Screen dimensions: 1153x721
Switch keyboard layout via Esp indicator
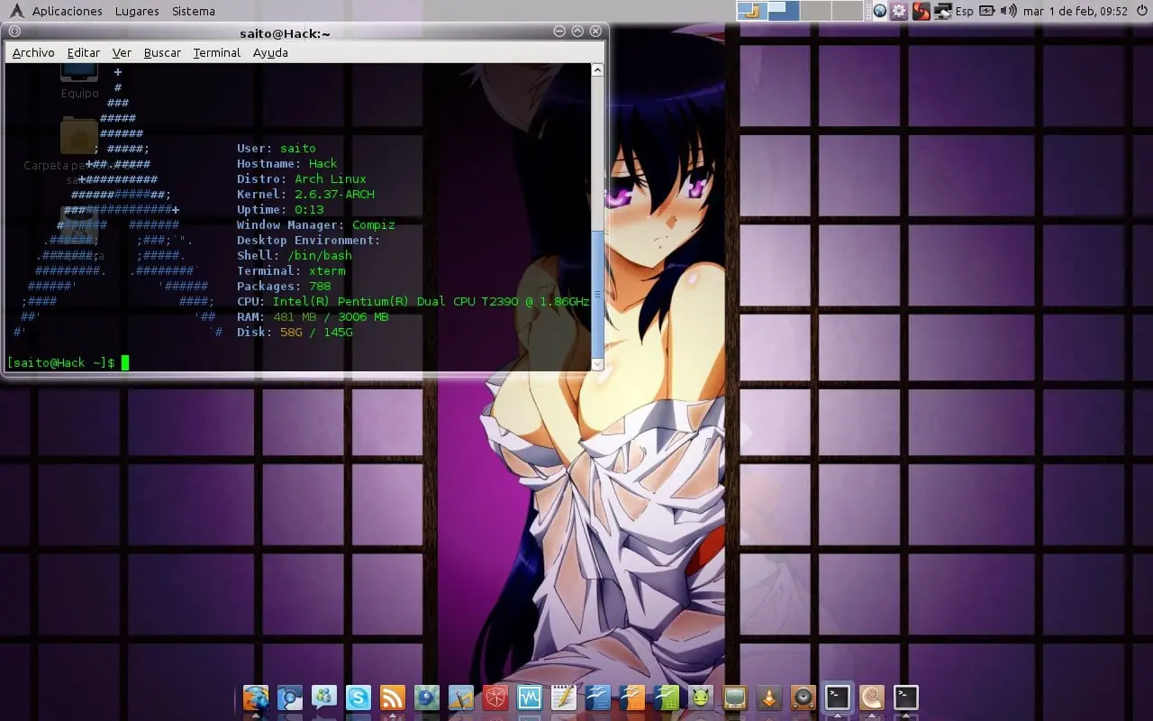click(964, 11)
